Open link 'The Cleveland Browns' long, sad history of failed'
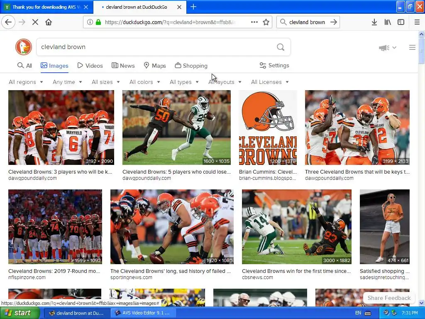The image size is (425, 319). [171, 271]
